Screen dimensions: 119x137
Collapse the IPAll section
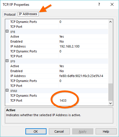pyautogui.click(x=7, y=90)
